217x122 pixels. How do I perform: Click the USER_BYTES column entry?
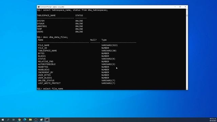coord(44,75)
